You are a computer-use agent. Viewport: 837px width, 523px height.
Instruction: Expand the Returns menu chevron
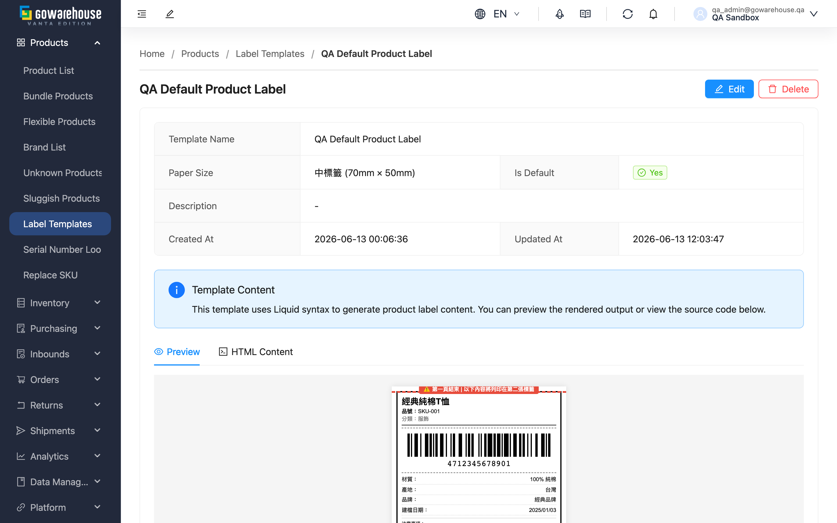pyautogui.click(x=98, y=405)
